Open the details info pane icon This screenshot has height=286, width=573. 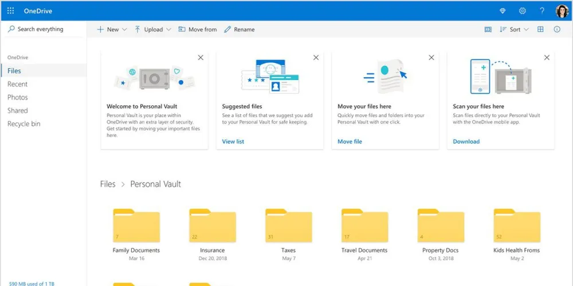tap(557, 30)
